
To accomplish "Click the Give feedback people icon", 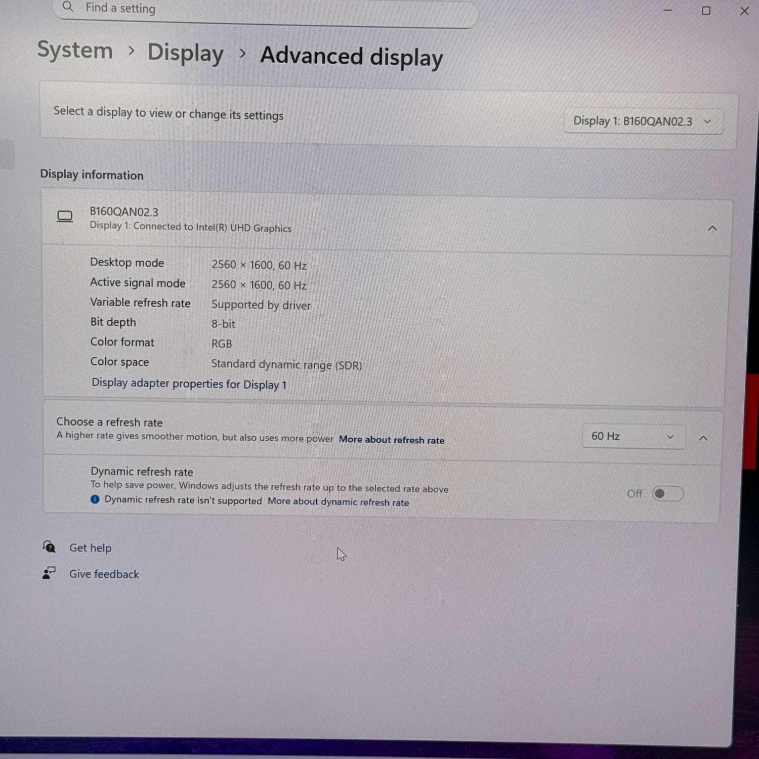I will click(x=49, y=572).
